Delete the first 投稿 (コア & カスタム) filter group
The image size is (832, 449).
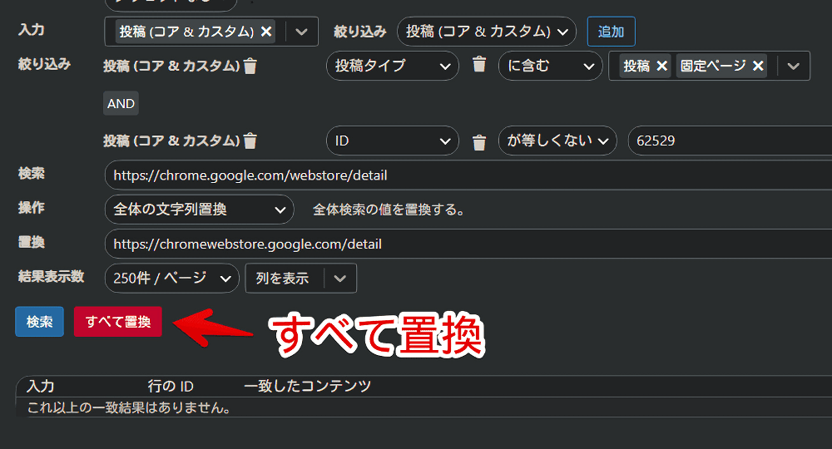coord(250,67)
